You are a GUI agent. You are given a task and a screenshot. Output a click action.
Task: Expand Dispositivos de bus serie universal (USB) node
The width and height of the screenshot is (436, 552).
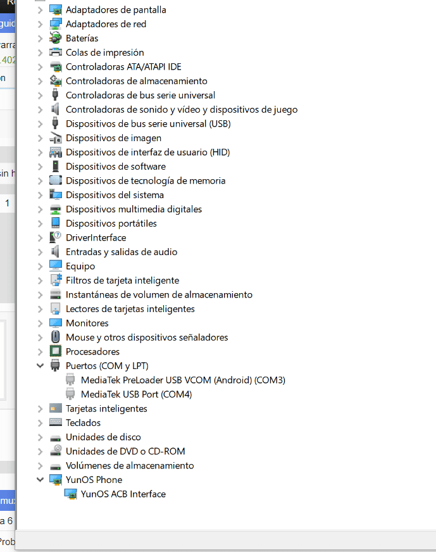pos(40,124)
